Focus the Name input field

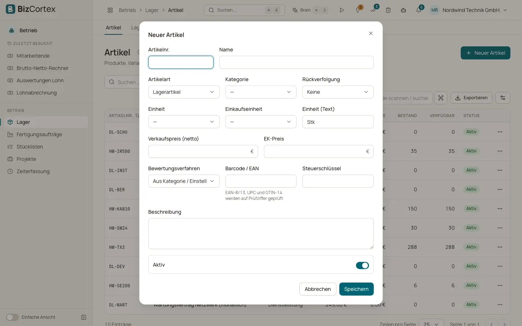tap(297, 62)
